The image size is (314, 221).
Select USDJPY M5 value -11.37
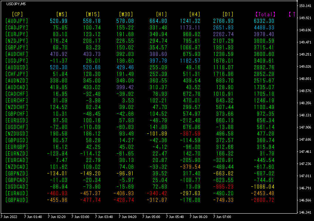pos(58,61)
